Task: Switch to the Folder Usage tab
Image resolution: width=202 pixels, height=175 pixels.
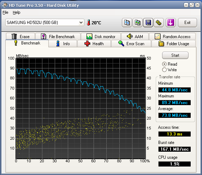Action: (174, 44)
